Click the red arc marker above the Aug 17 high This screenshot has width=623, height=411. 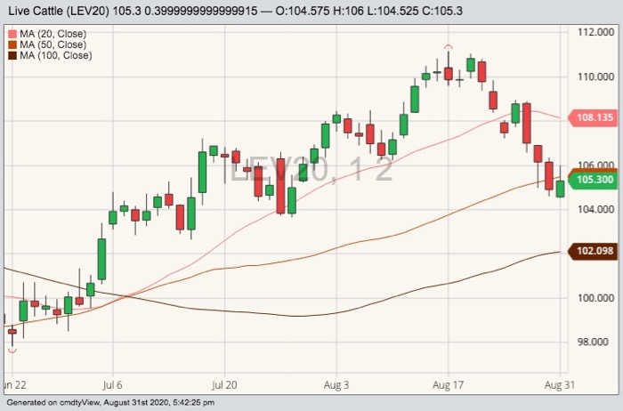click(449, 46)
